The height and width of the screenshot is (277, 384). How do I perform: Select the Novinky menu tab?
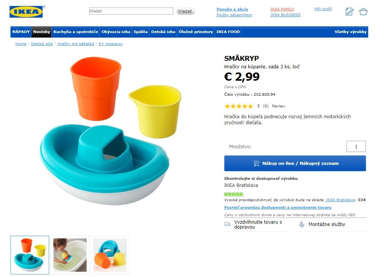pyautogui.click(x=41, y=32)
